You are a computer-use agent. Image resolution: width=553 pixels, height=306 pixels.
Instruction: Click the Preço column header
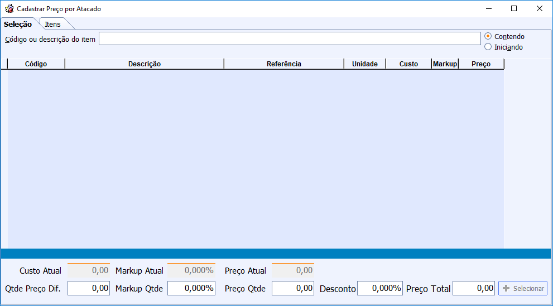[x=481, y=64]
